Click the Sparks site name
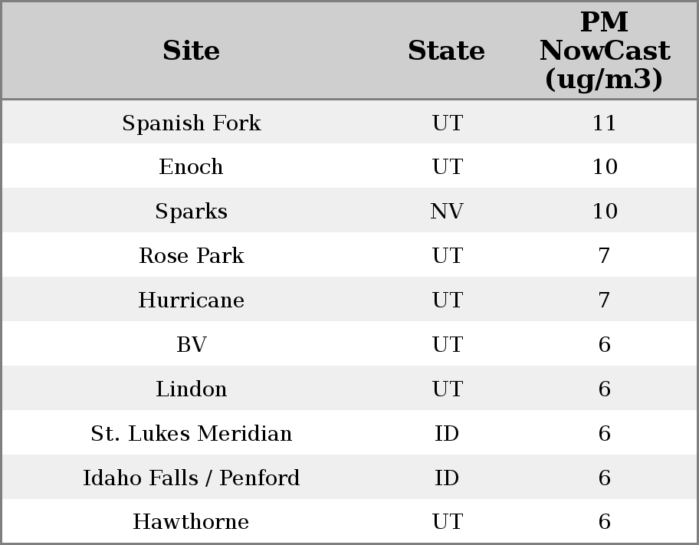Screen dimensions: 699x545 (x=191, y=212)
